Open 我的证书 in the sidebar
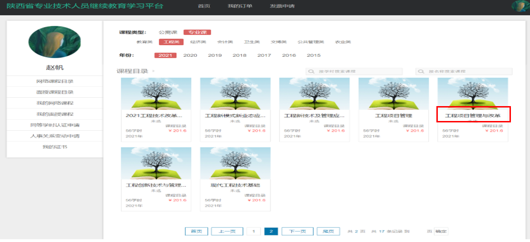This screenshot has height=242, width=530. pyautogui.click(x=55, y=147)
